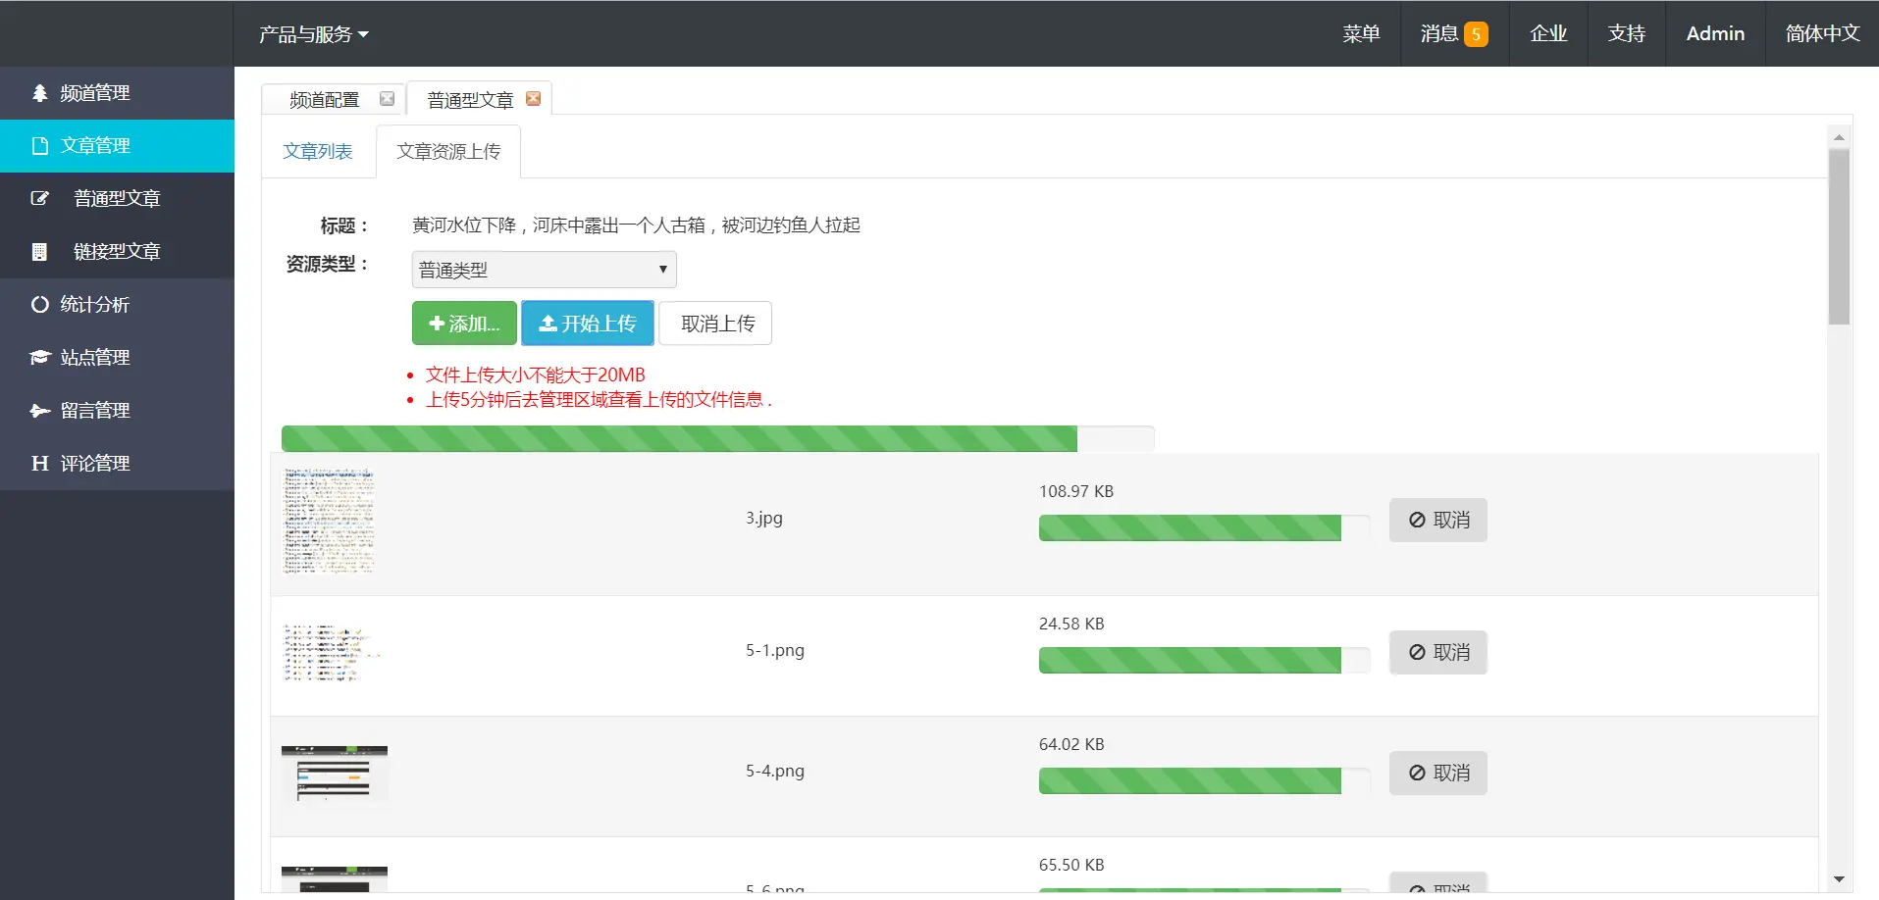Select the 普通型文章 page tab

(470, 100)
